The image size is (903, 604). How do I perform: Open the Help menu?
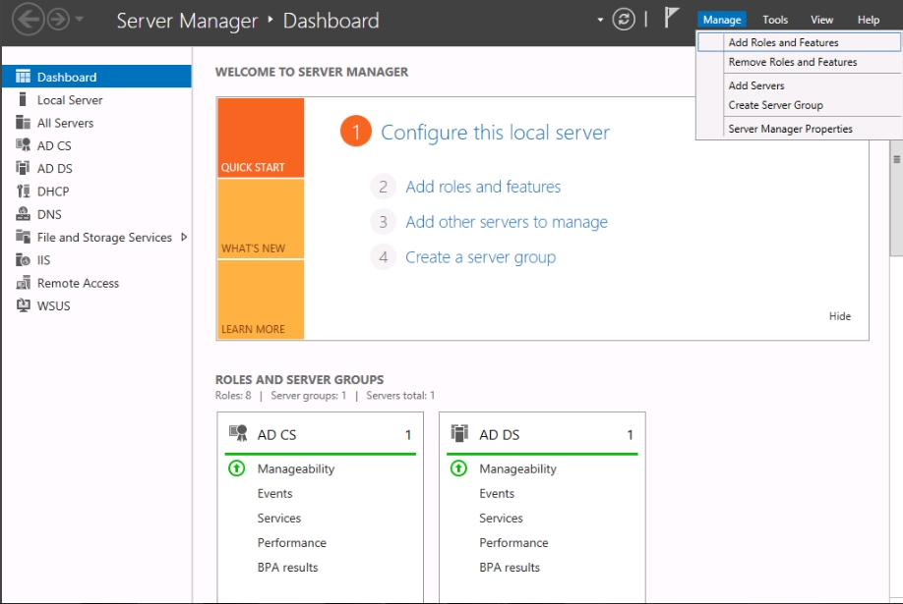pyautogui.click(x=868, y=20)
